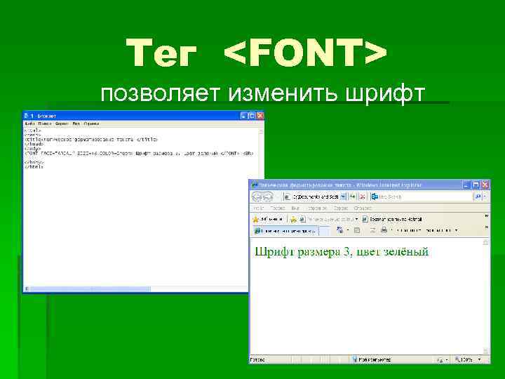Open Правка menu in Internet Explorer window

click(278, 208)
